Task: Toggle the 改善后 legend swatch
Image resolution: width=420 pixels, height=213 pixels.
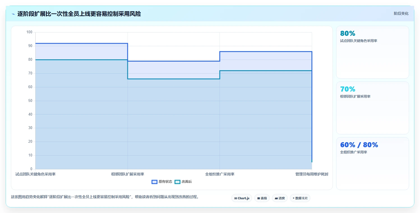Action: tap(177, 182)
